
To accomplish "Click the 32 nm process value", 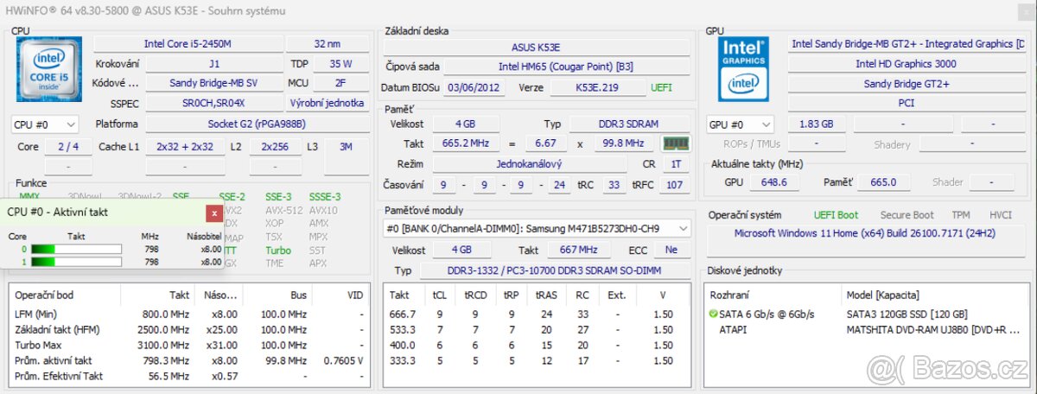I will tap(328, 44).
